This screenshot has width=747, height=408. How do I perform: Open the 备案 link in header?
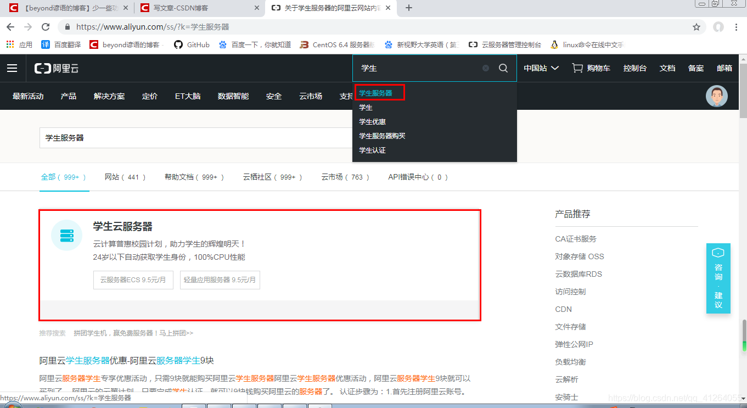click(696, 68)
